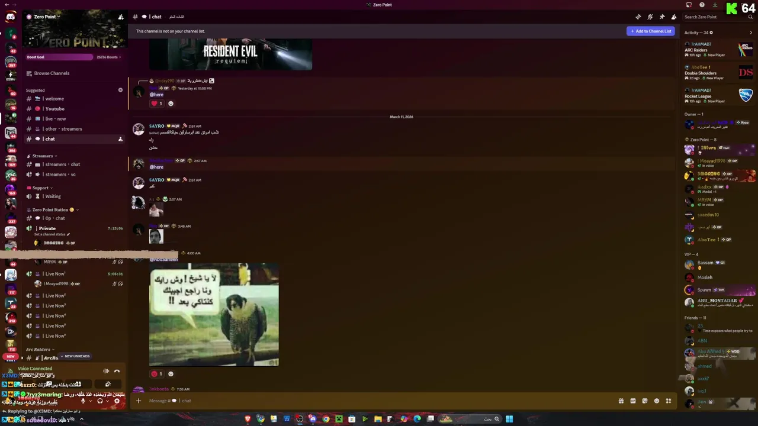Image resolution: width=758 pixels, height=426 pixels.
Task: Dismiss the Suggested section close icon
Action: (120, 90)
